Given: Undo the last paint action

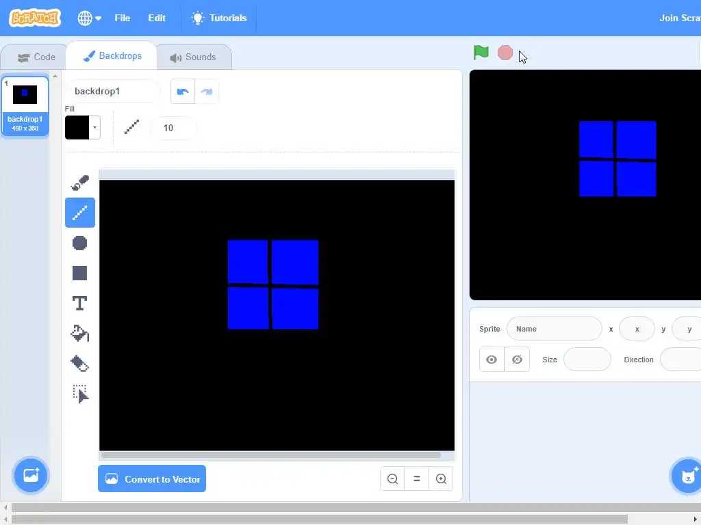Looking at the screenshot, I should (183, 92).
